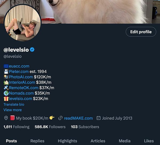The image size is (160, 145).
Task: Click the gift box emoji icon
Action: pos(6,99)
